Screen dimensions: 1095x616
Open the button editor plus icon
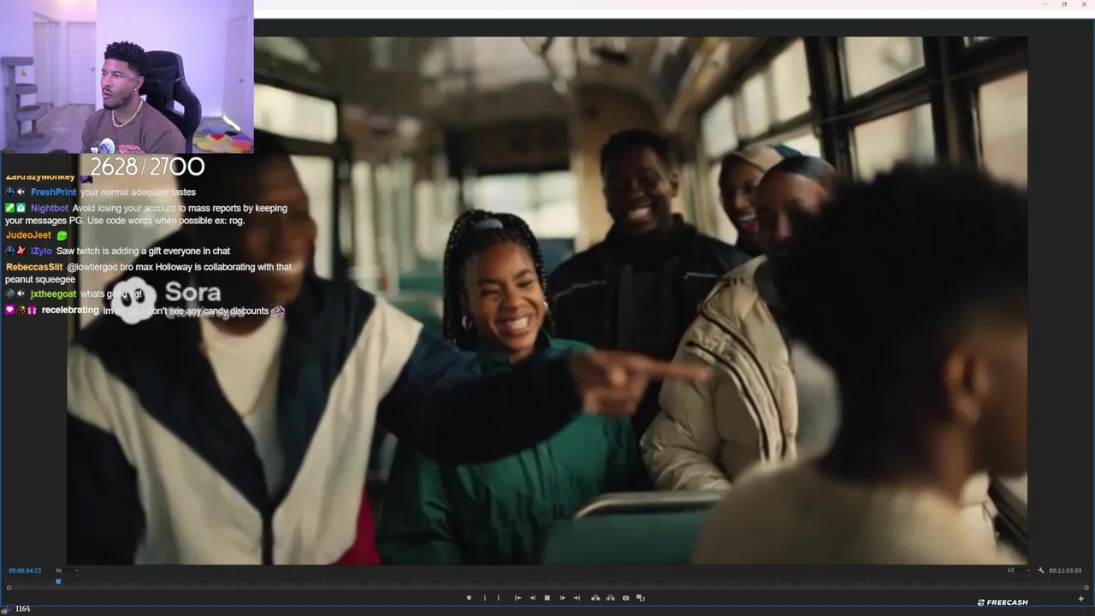1080,598
